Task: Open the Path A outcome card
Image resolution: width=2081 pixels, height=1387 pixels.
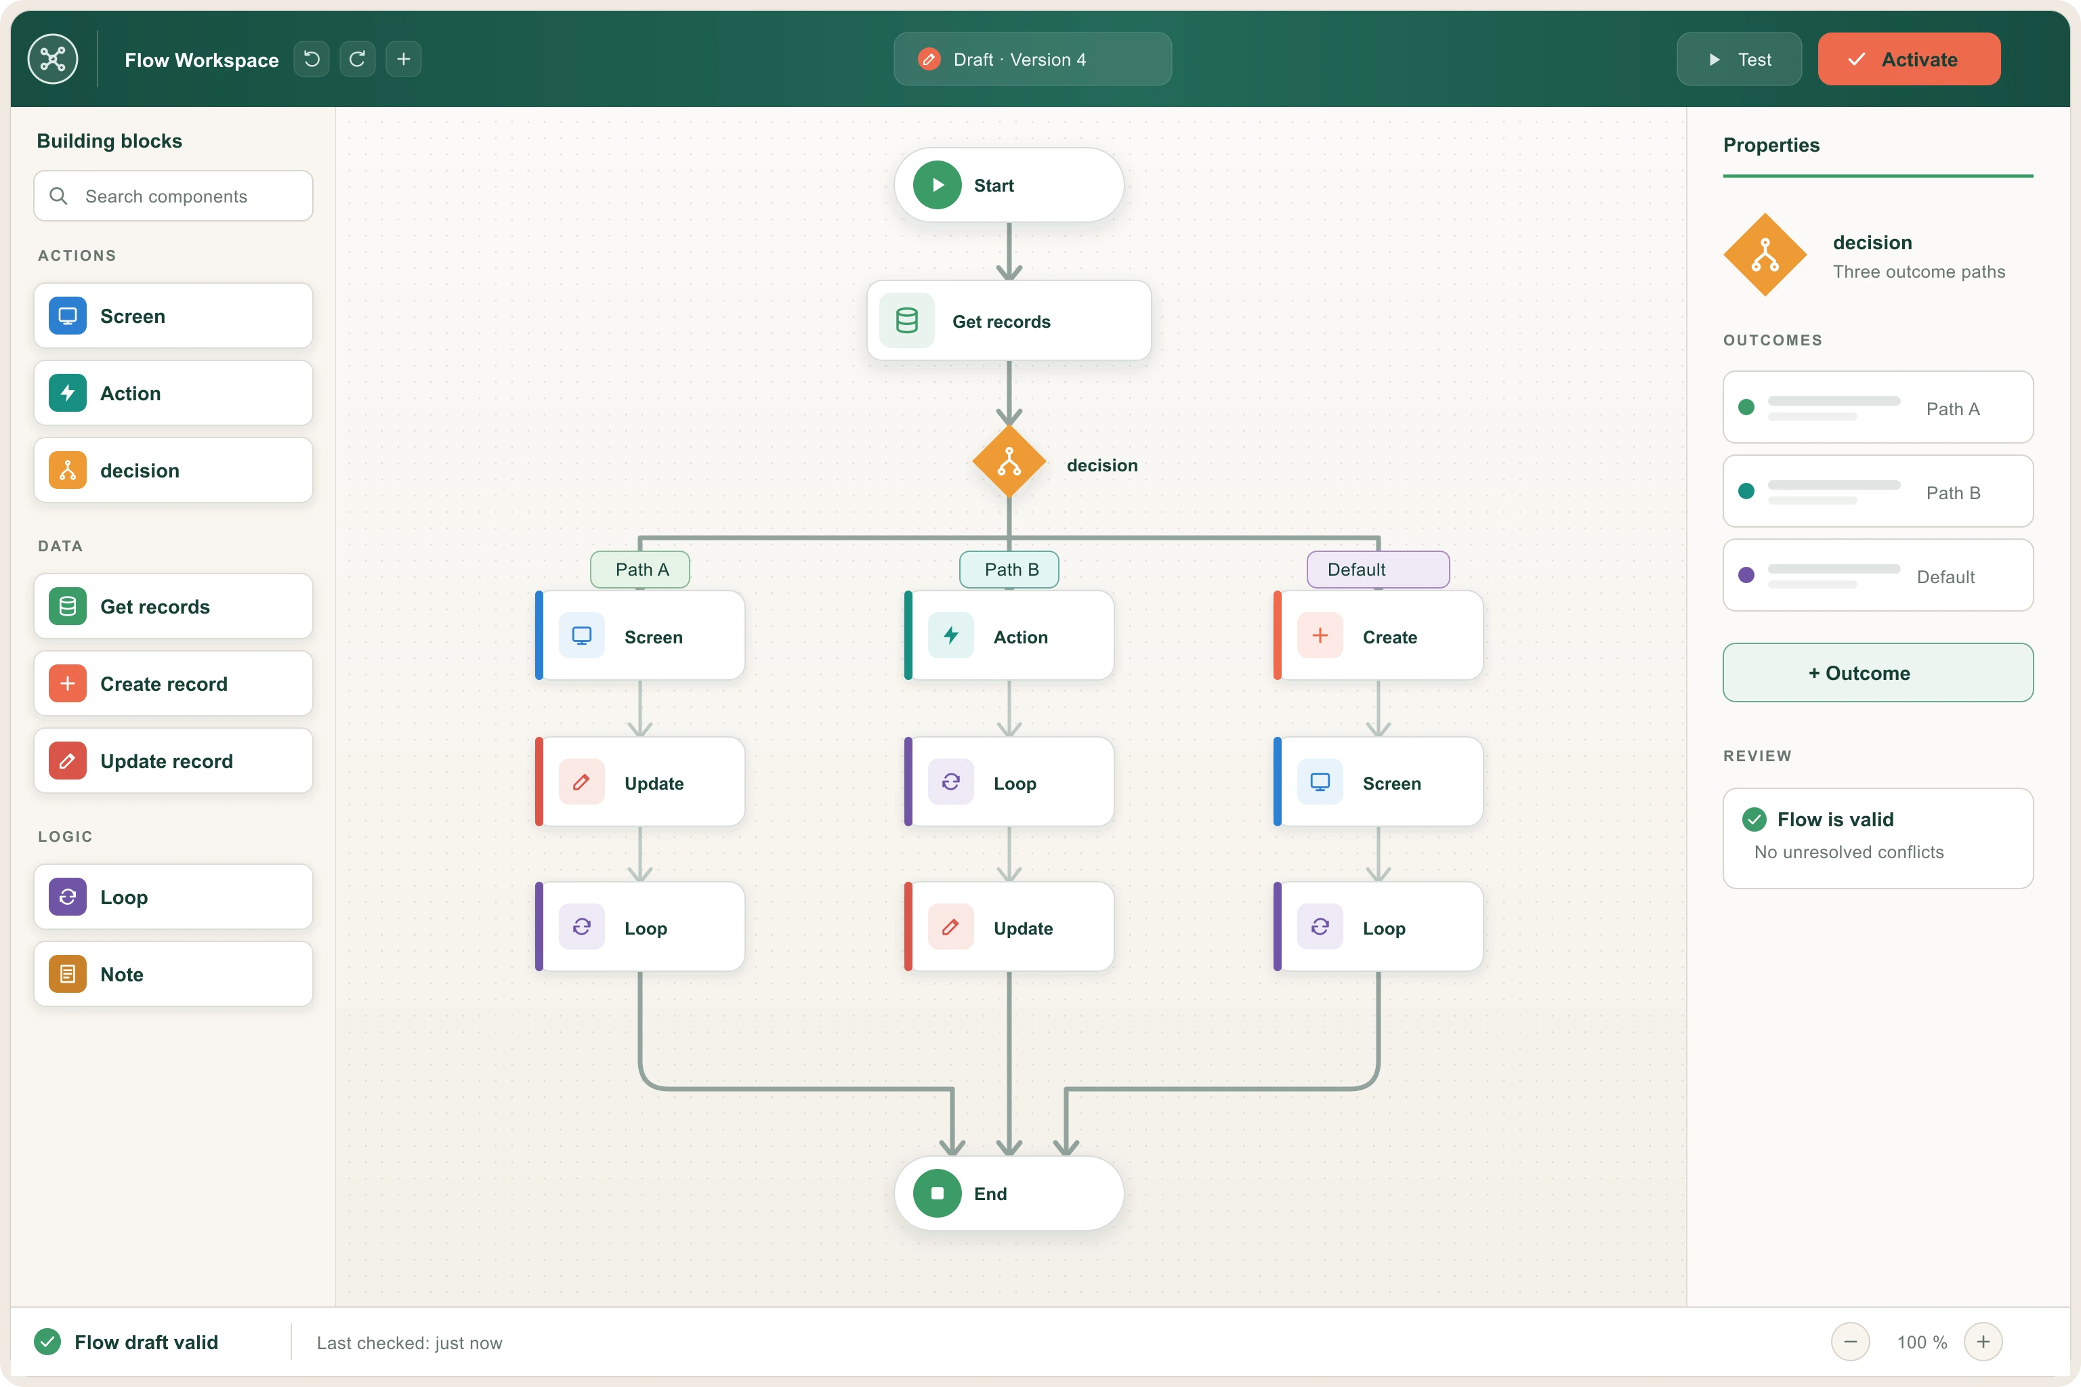Action: 1878,407
